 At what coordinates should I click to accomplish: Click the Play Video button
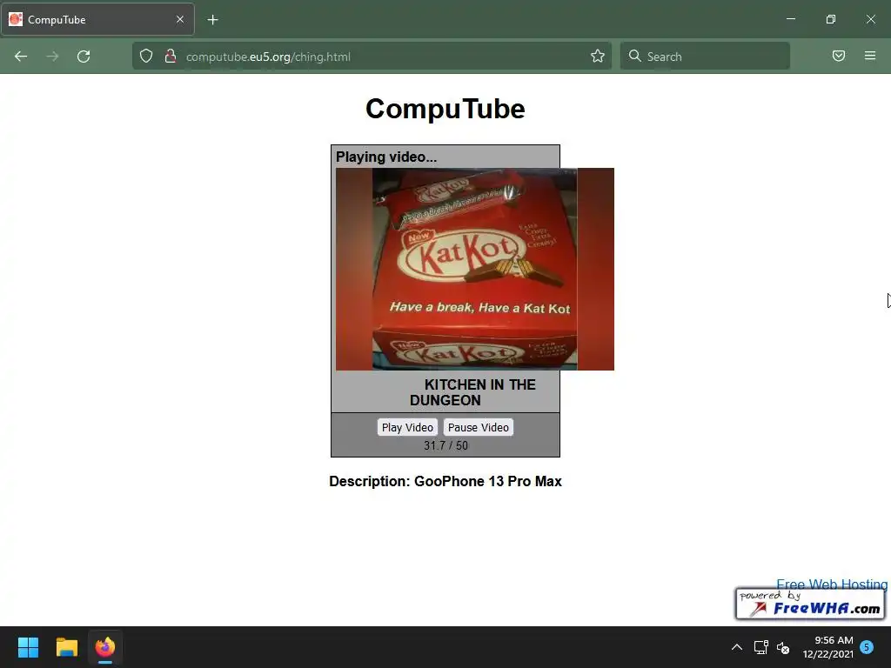(x=407, y=427)
